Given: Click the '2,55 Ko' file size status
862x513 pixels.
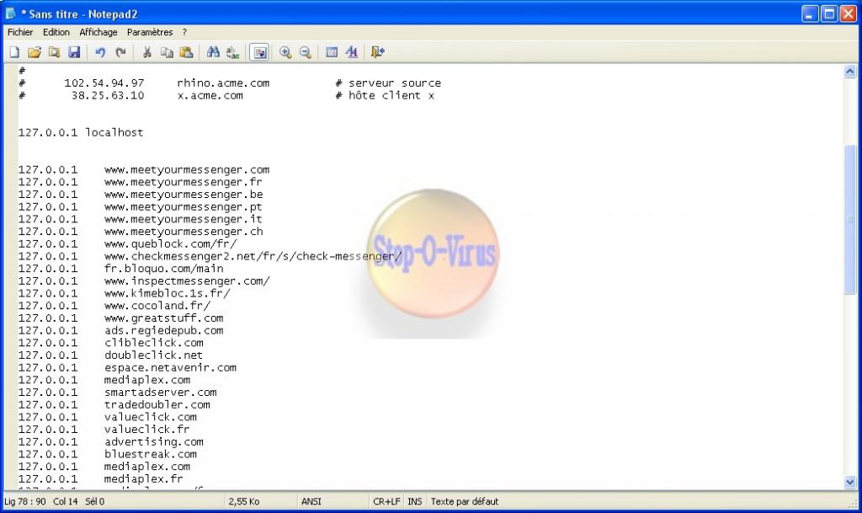Looking at the screenshot, I should point(244,501).
